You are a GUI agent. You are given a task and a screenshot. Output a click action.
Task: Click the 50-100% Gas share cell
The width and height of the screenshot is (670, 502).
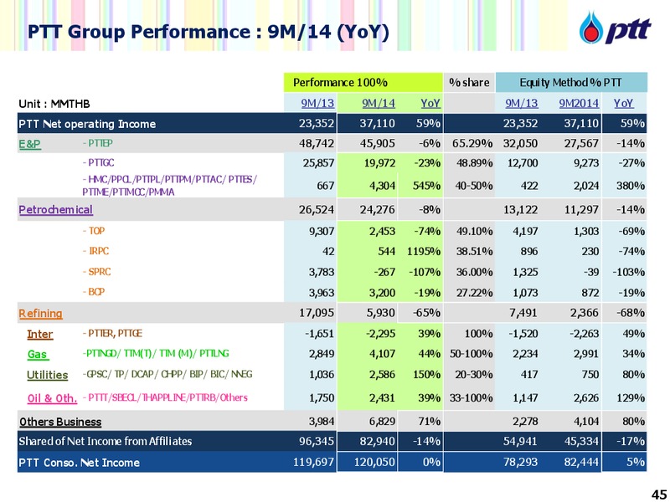[472, 354]
